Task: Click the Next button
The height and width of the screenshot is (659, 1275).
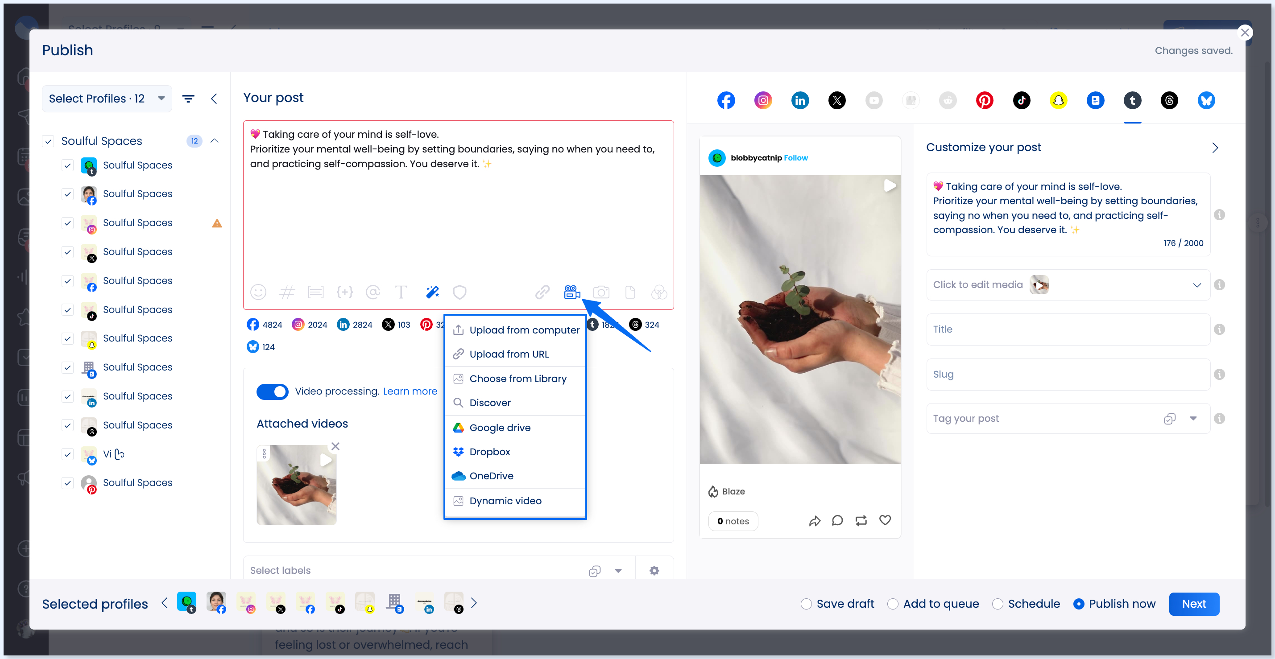Action: (x=1194, y=604)
